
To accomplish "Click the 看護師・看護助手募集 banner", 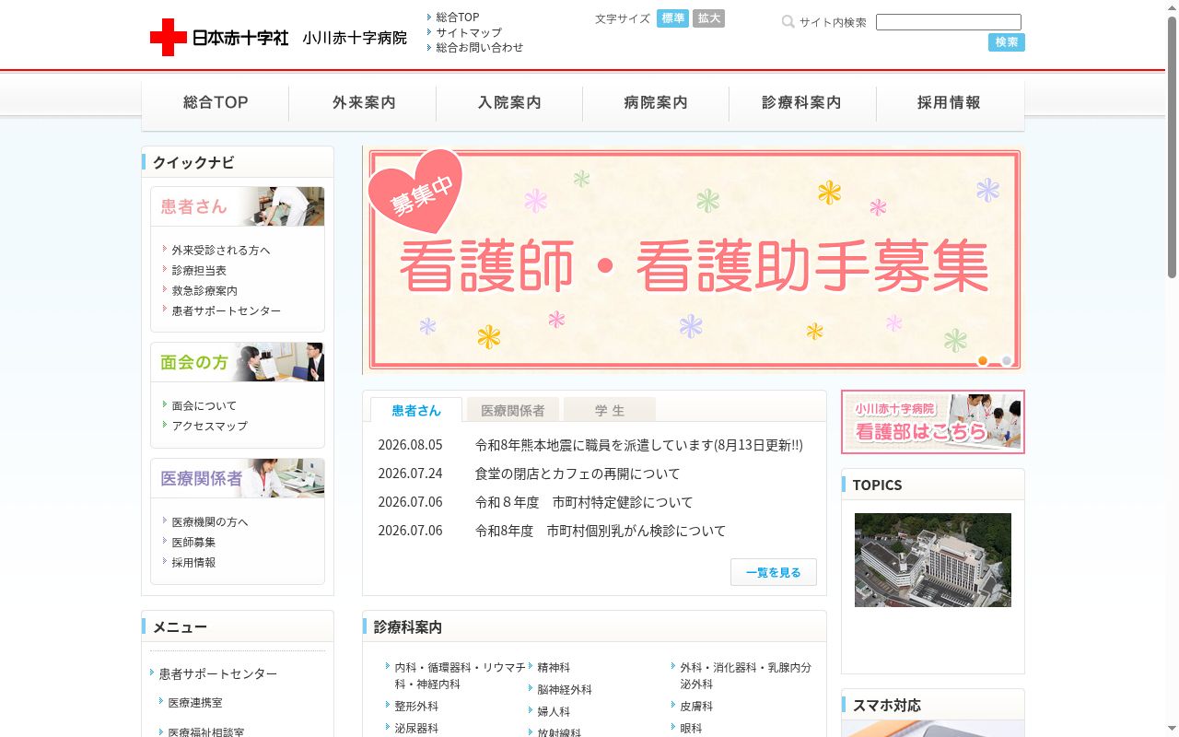I will (693, 260).
